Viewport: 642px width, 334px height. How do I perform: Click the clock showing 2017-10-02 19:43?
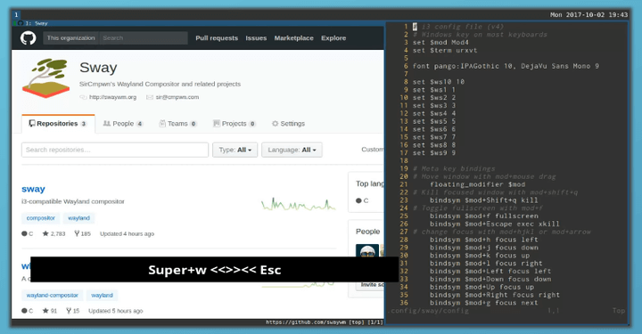pyautogui.click(x=588, y=15)
